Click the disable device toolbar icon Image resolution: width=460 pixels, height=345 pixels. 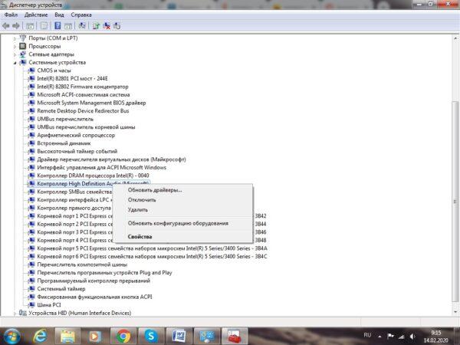117,26
